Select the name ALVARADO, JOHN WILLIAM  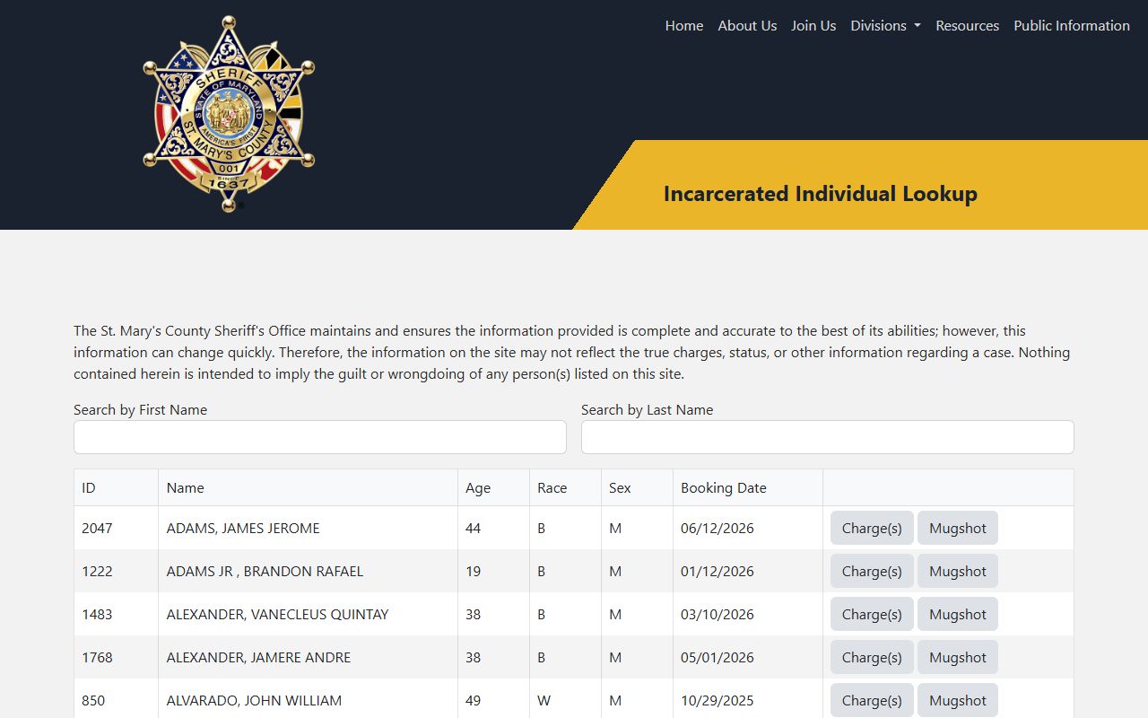click(254, 700)
